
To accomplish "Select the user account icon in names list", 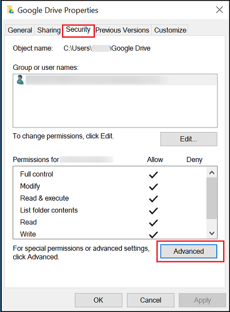I will 20,80.
